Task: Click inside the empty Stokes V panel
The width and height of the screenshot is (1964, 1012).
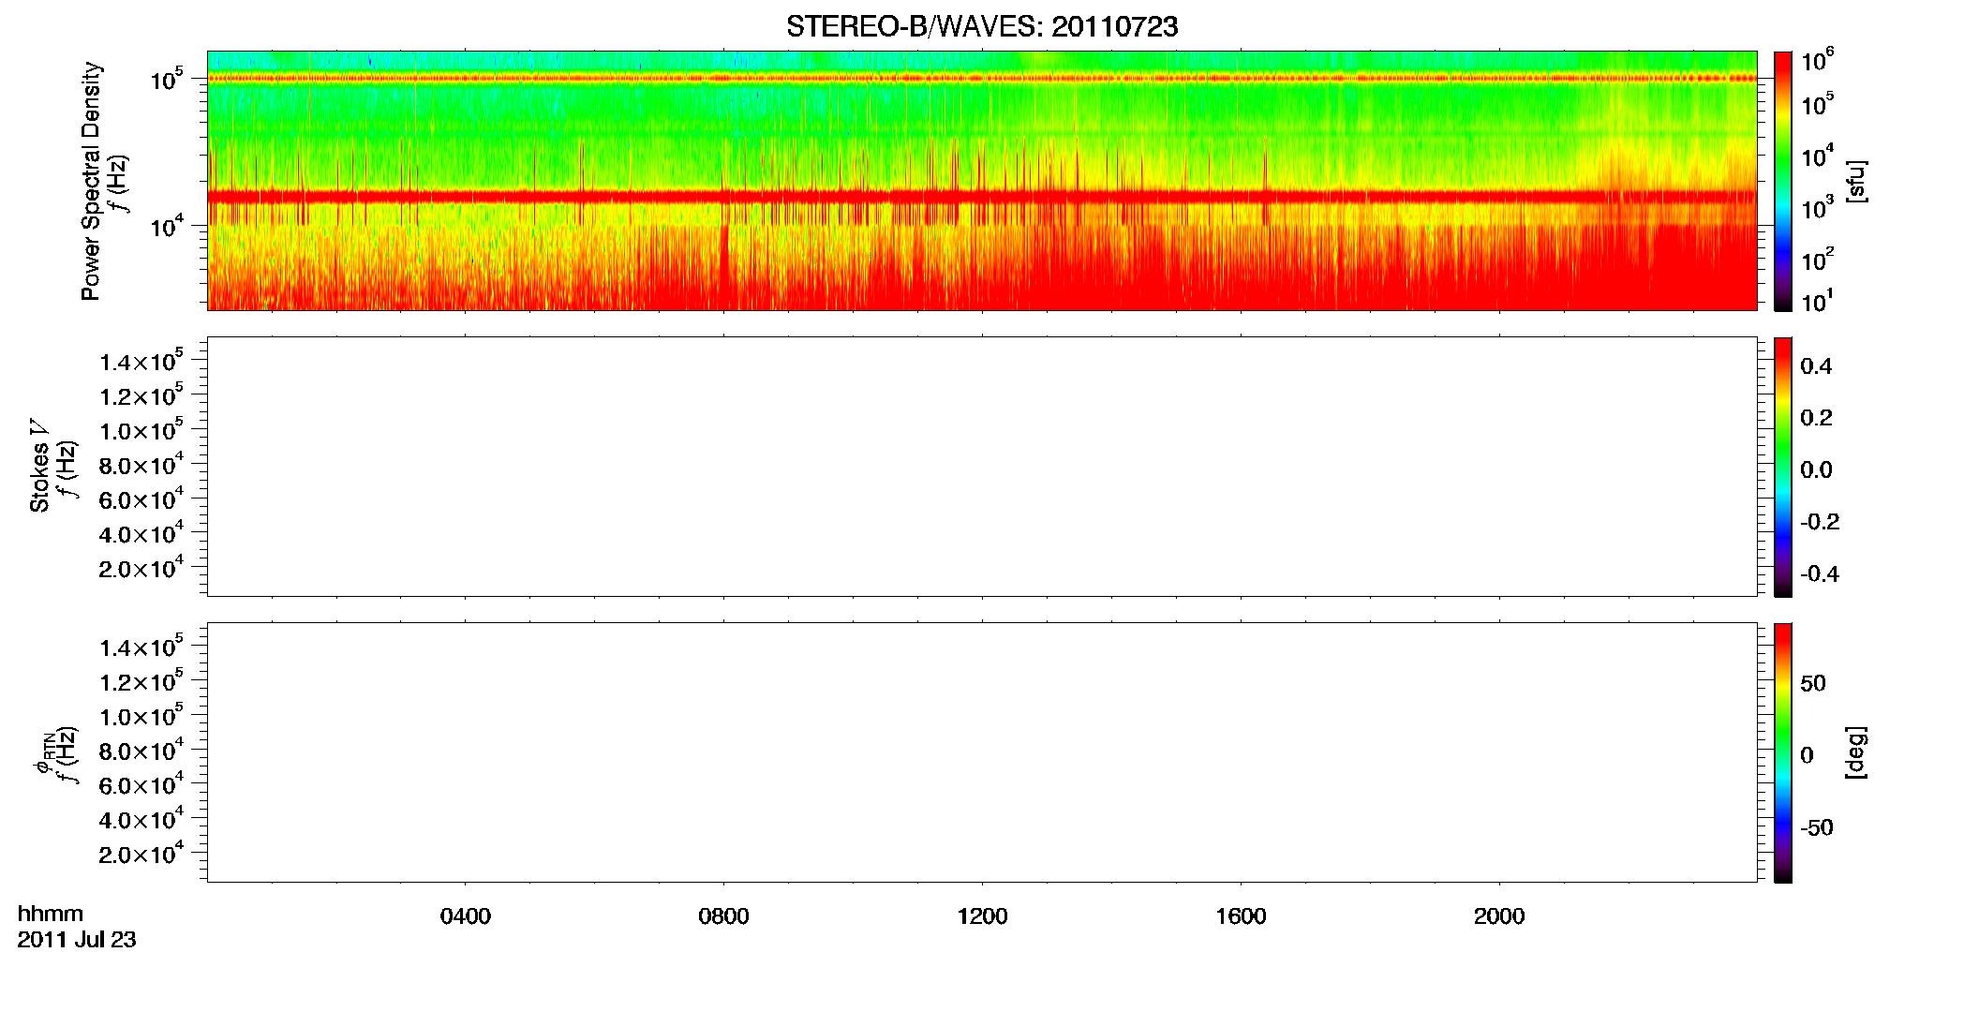Action: click(x=981, y=467)
